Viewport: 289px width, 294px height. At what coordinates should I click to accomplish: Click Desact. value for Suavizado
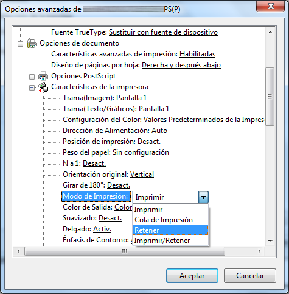[110, 218]
